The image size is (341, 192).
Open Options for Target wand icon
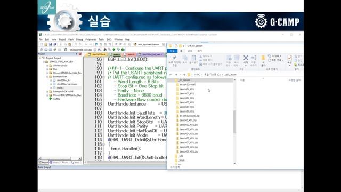(x=99, y=50)
